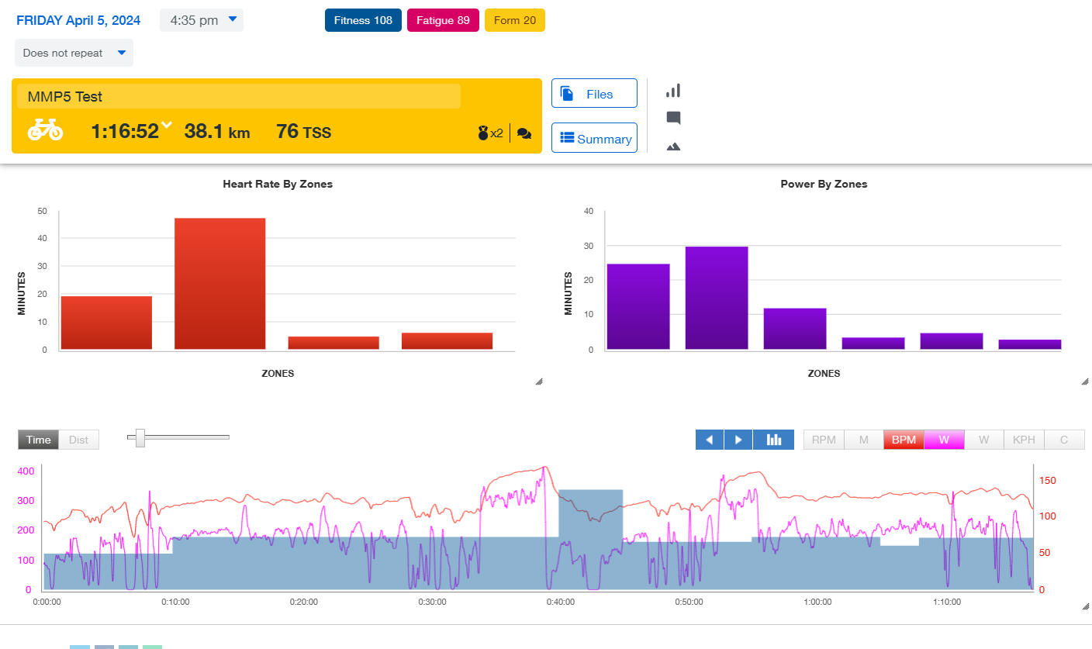The image size is (1092, 649).
Task: Open the 4:35 pm time dropdown
Action: click(202, 20)
